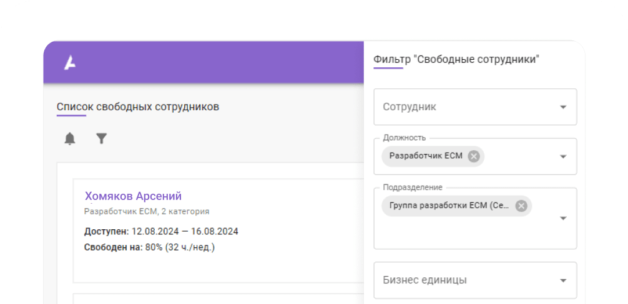Viewport: 628px width, 304px height.
Task: Expand the Бизнес единицы dropdown arrow
Action: [x=563, y=280]
